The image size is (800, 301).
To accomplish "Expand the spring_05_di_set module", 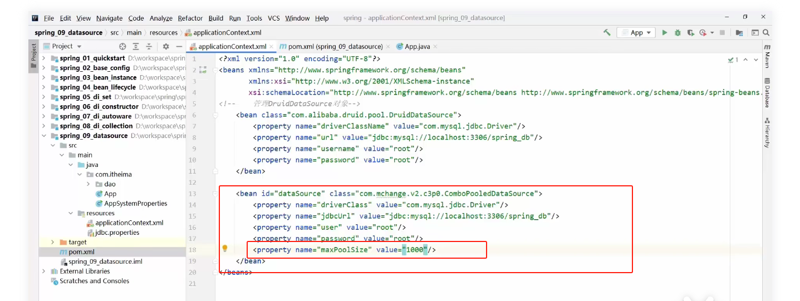I will (x=44, y=97).
